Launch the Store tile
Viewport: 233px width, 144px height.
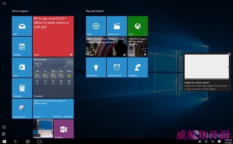click(22, 67)
